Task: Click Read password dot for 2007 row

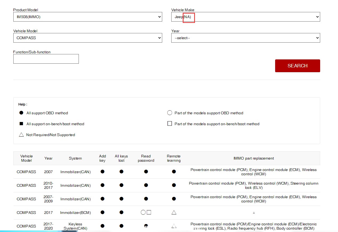Action: click(146, 172)
